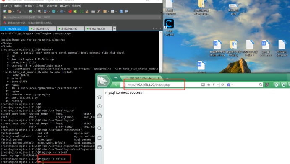This screenshot has height=164, width=290.
Task: Click the keyboard icon in Xshell toolbar
Action: 93,11
